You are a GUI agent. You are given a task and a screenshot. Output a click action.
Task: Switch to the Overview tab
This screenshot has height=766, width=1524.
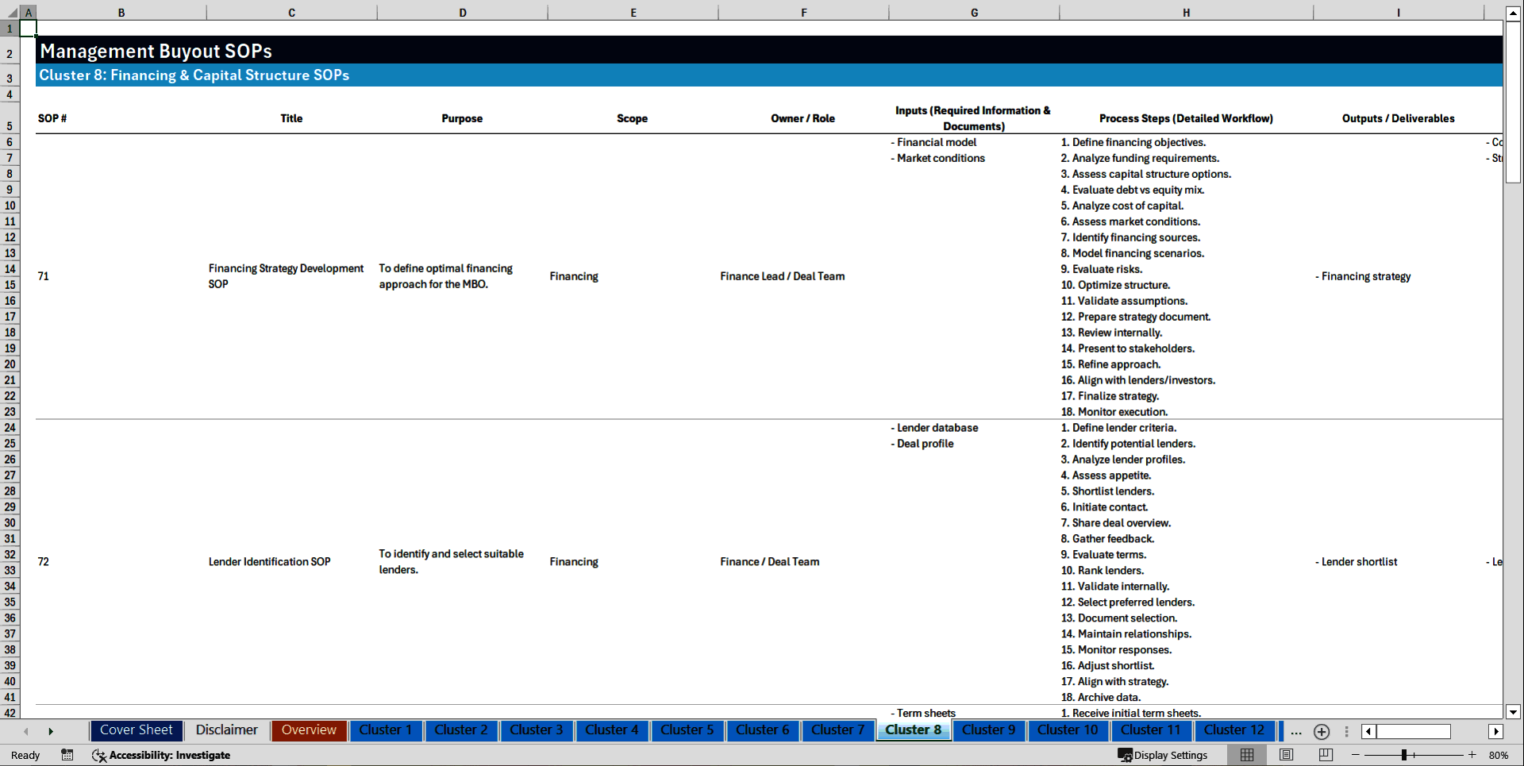coord(308,730)
